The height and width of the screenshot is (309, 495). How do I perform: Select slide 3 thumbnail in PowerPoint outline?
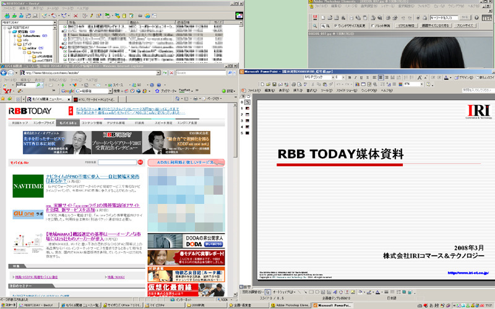click(x=247, y=121)
